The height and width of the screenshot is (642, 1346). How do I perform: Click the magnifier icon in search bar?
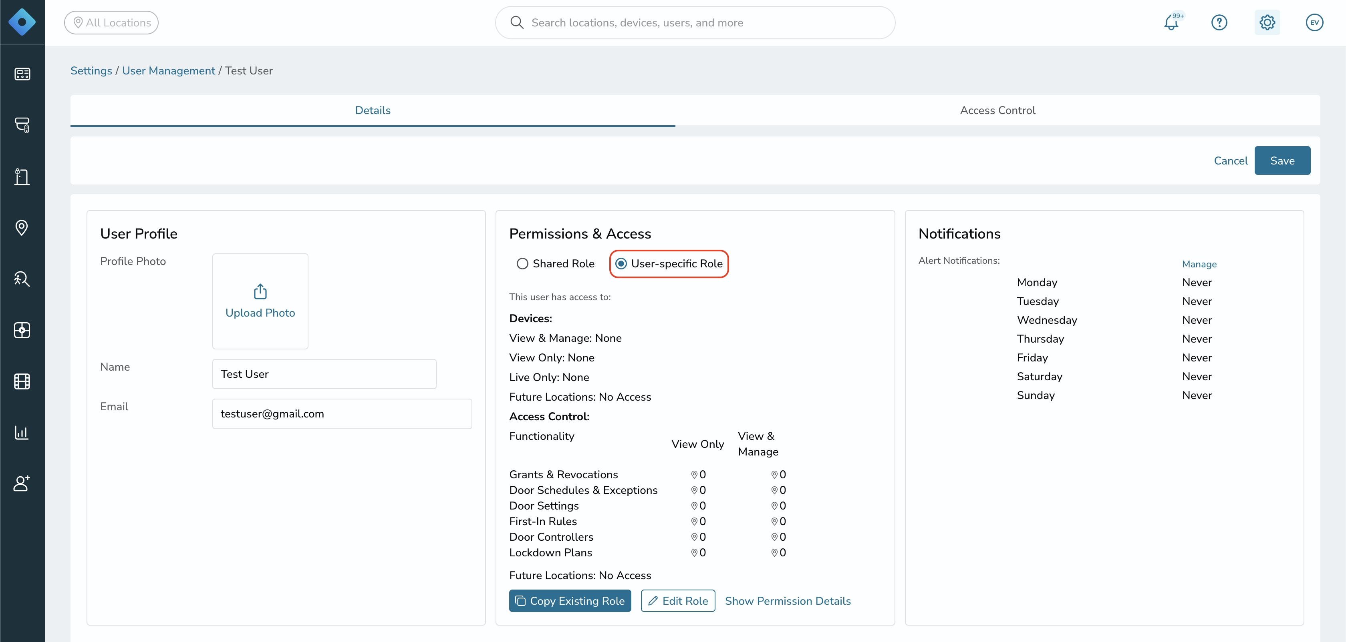pos(517,22)
